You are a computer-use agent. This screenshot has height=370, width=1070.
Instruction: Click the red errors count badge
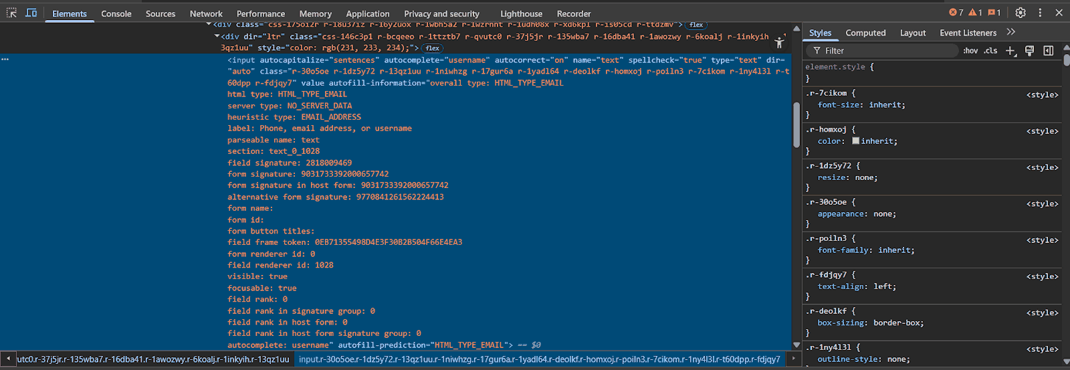coord(956,13)
